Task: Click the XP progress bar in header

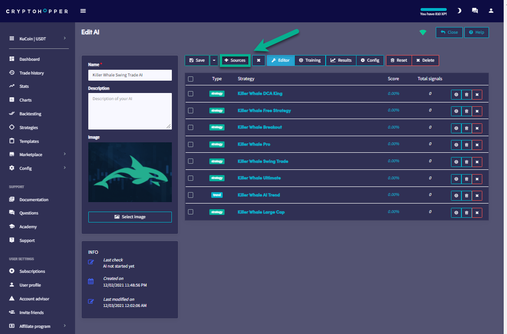Action: [433, 9]
